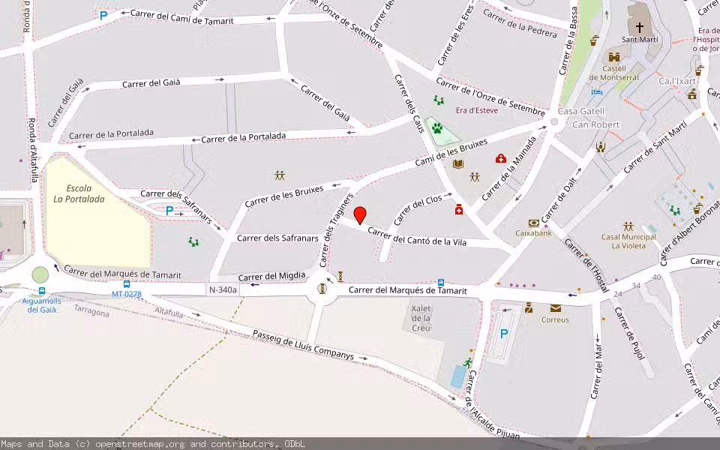Select the parking icon near Carrer dels Safranars

pos(169,211)
